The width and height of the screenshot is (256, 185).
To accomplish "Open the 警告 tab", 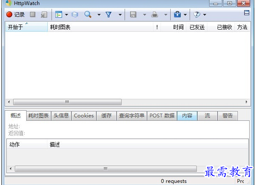I will 228,116.
